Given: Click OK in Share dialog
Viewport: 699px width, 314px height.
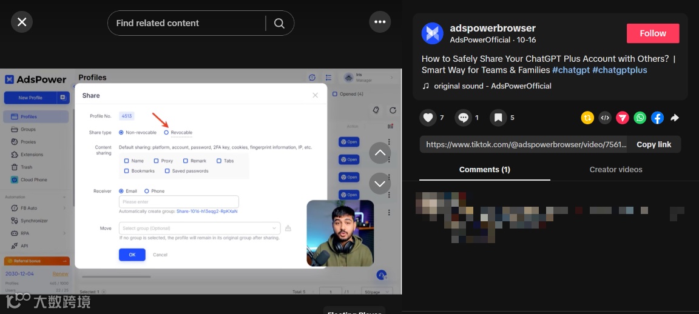Looking at the screenshot, I should tap(132, 255).
